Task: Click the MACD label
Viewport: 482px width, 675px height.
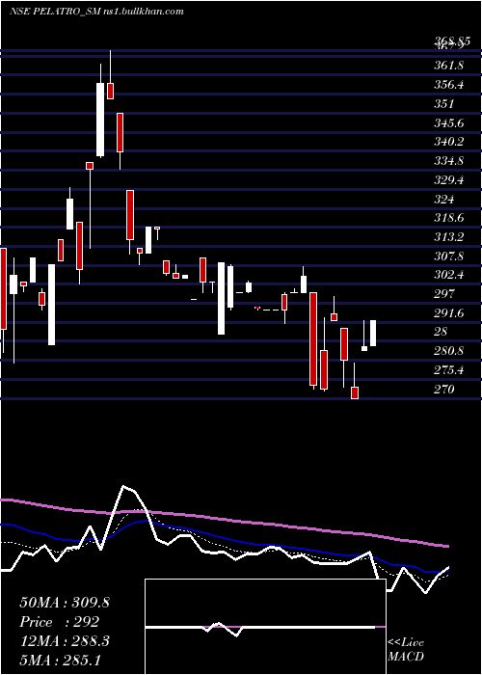Action: (406, 657)
